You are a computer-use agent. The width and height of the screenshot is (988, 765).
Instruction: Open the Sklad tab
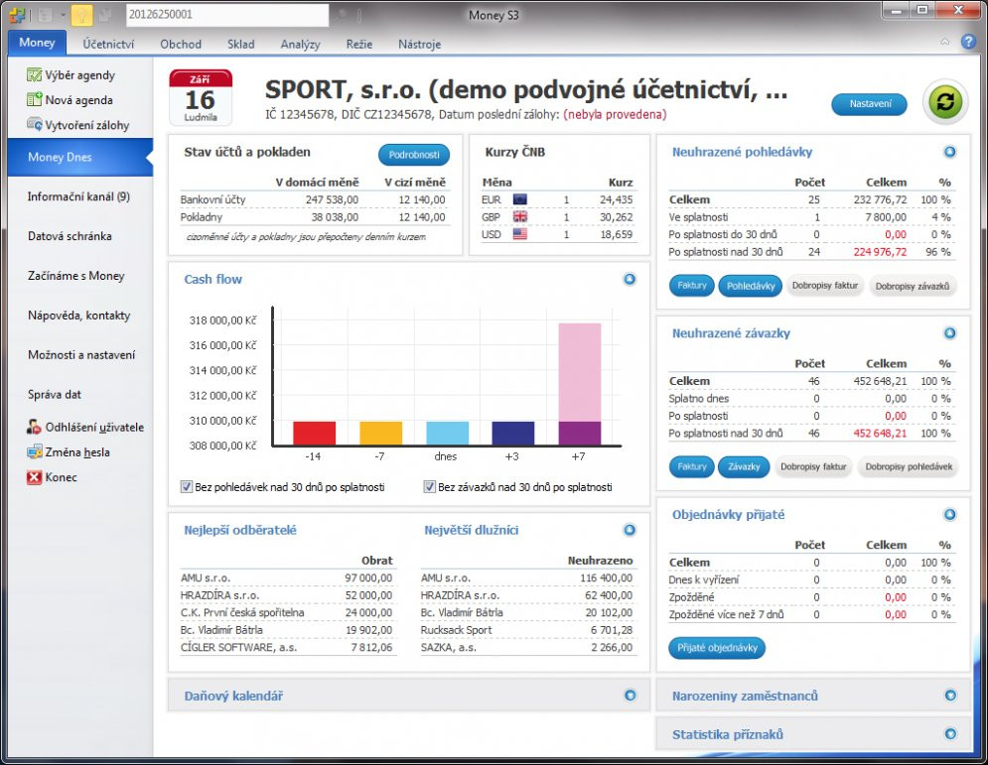240,44
